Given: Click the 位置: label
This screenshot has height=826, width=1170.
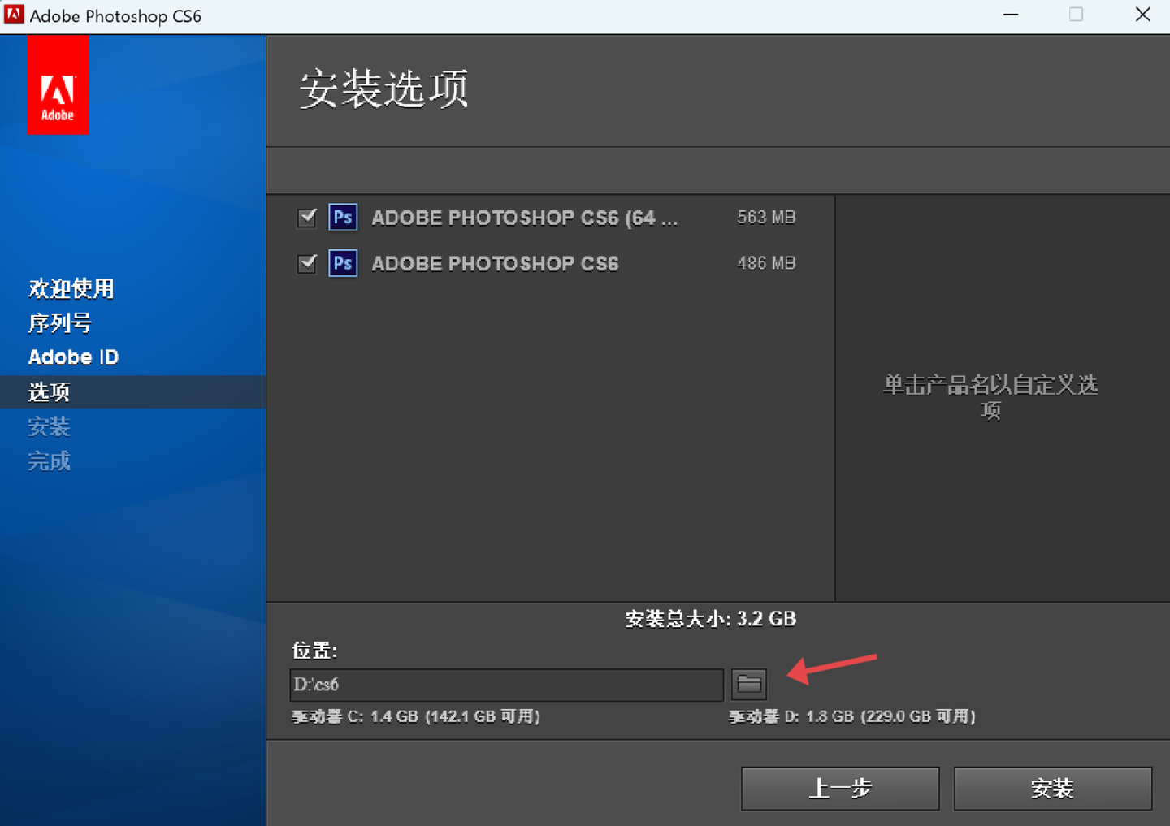Looking at the screenshot, I should point(314,651).
